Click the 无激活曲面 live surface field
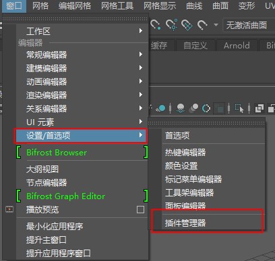The image size is (275, 261). (249, 25)
